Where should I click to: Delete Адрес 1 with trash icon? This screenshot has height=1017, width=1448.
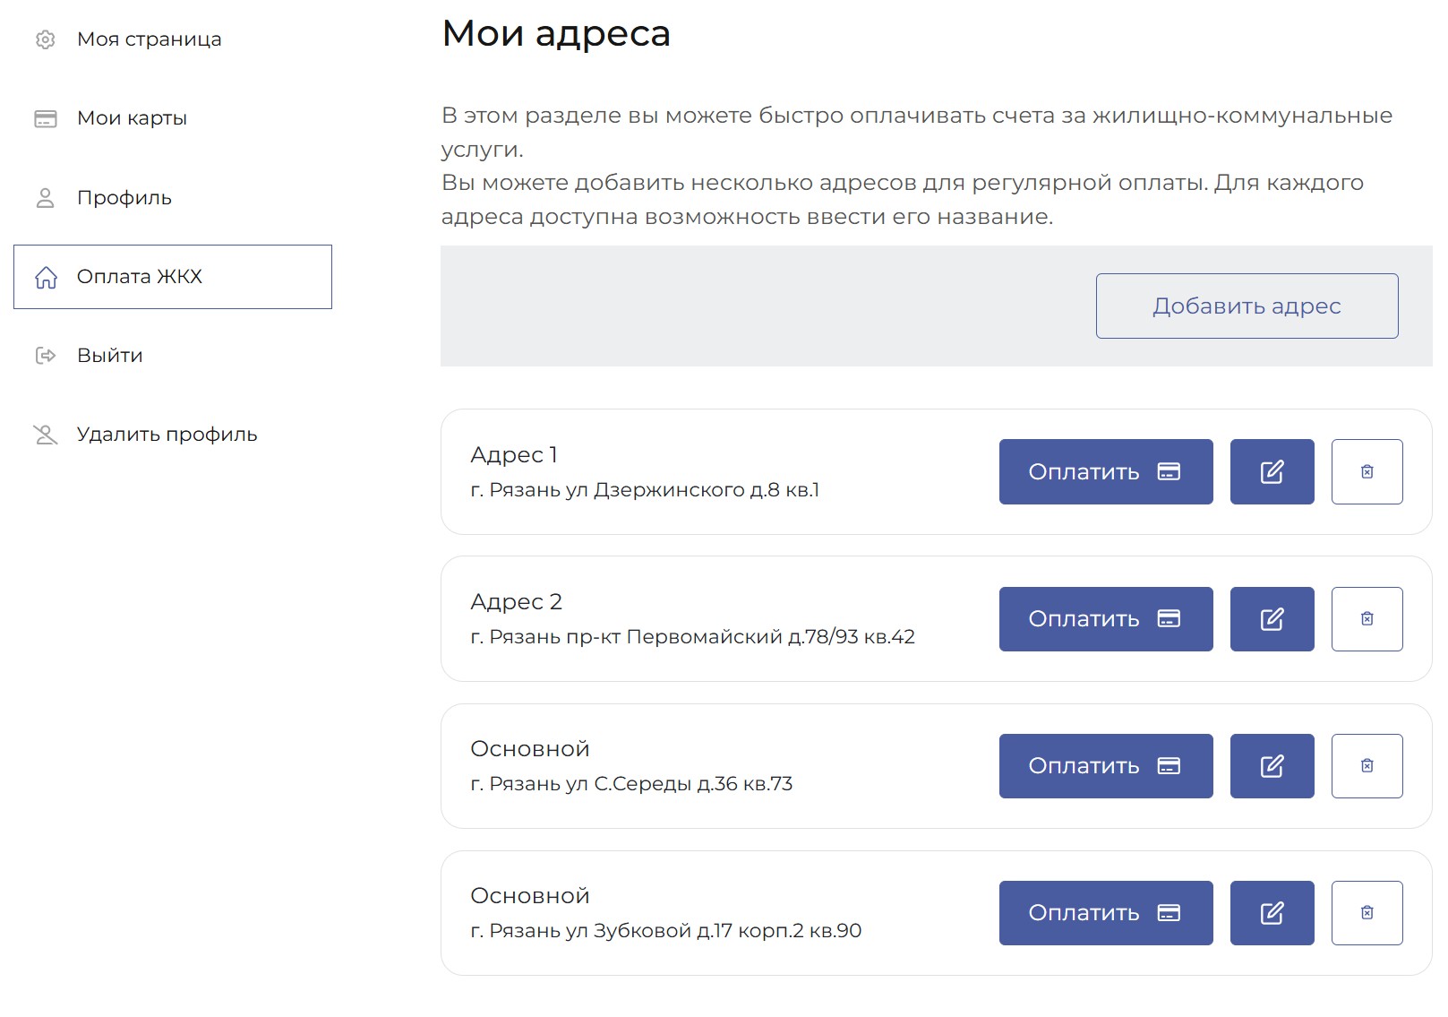[1367, 472]
